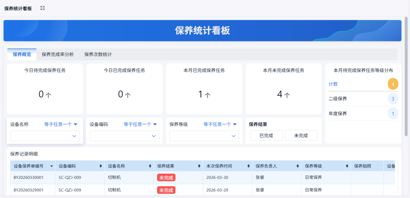Open the 保养次数统计 tab
The height and width of the screenshot is (198, 410).
pos(98,54)
